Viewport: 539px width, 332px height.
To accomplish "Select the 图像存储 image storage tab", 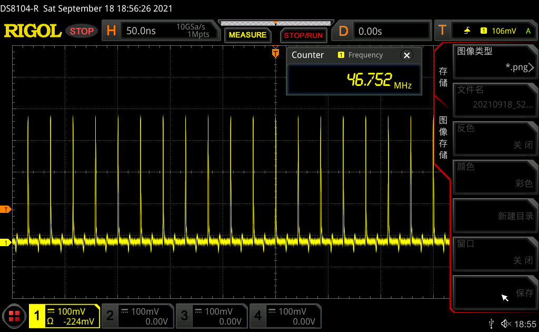I will point(443,137).
